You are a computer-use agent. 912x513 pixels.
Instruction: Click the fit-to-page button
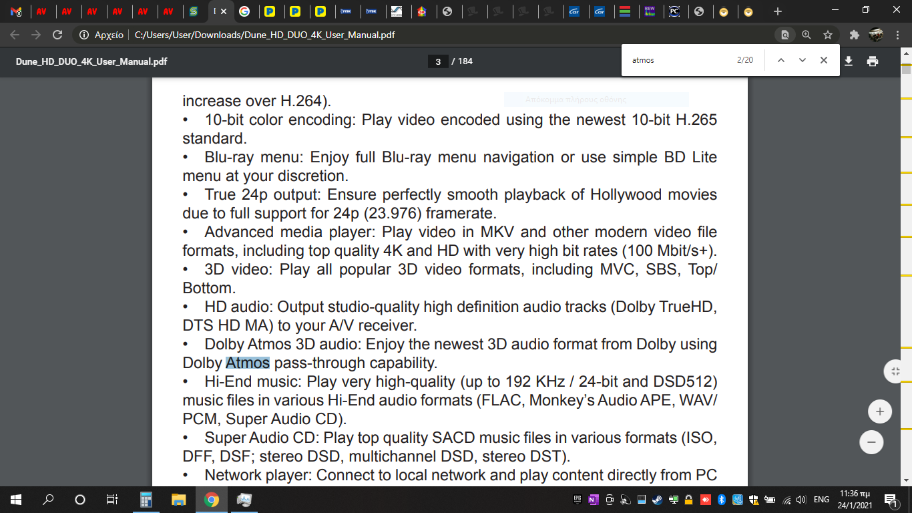tap(895, 372)
